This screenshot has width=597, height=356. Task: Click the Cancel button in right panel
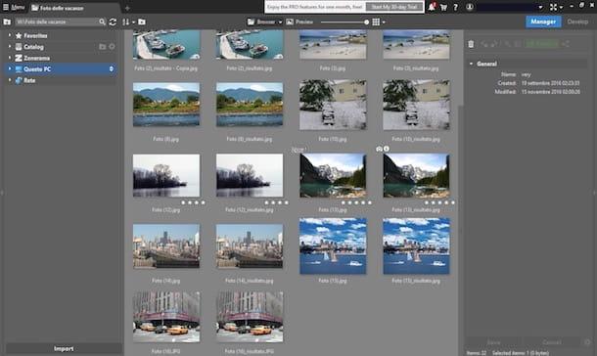(552, 342)
